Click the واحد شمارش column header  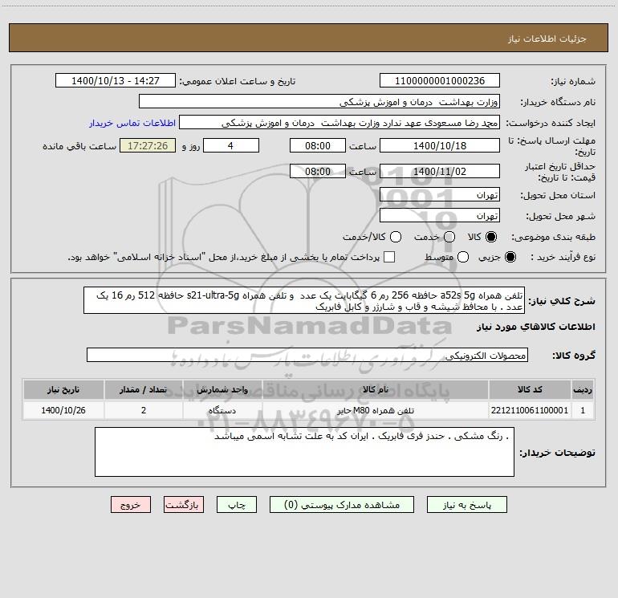[x=222, y=389]
